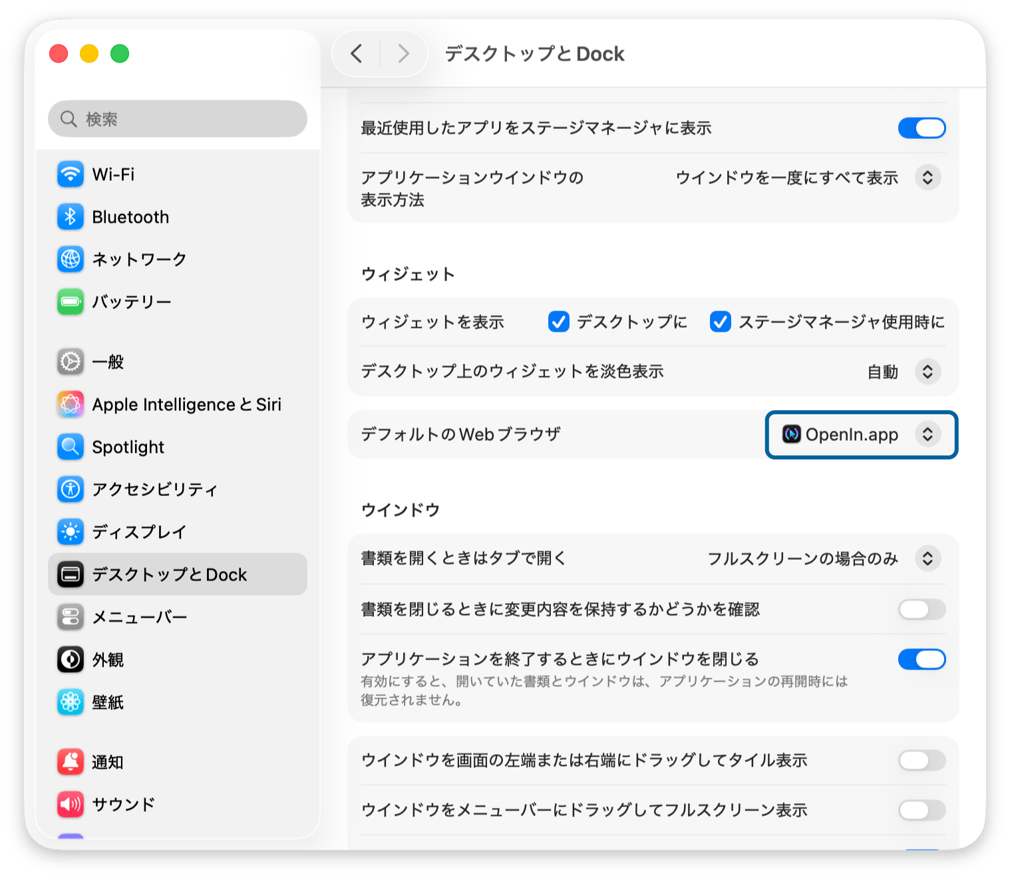Open Spotlight settings pane

click(x=178, y=447)
